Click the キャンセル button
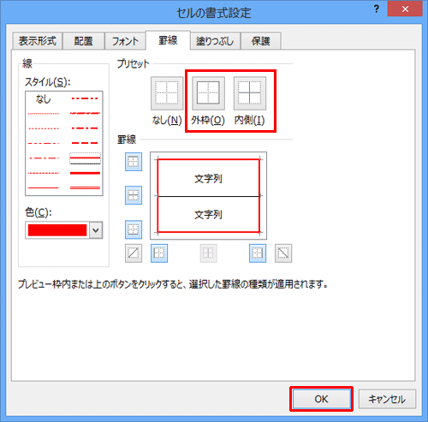428x422 pixels. [387, 399]
